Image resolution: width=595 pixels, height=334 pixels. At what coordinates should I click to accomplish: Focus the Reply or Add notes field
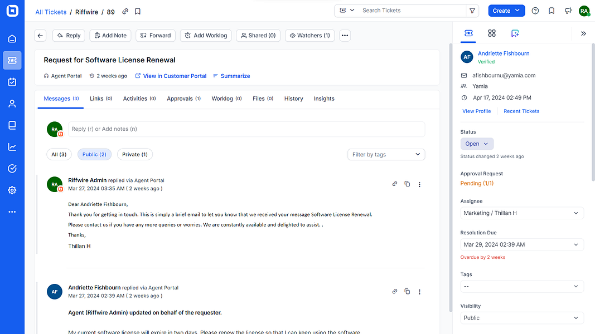(x=246, y=129)
